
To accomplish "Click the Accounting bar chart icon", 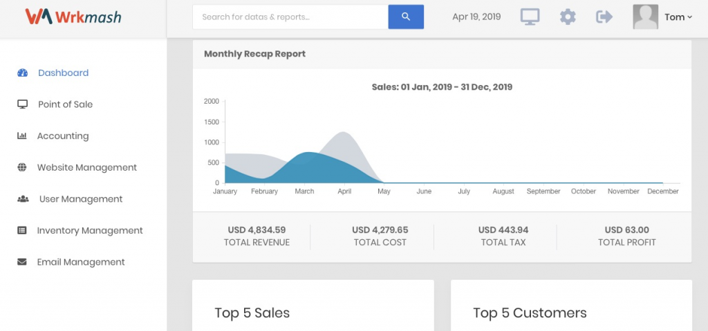I will (21, 135).
